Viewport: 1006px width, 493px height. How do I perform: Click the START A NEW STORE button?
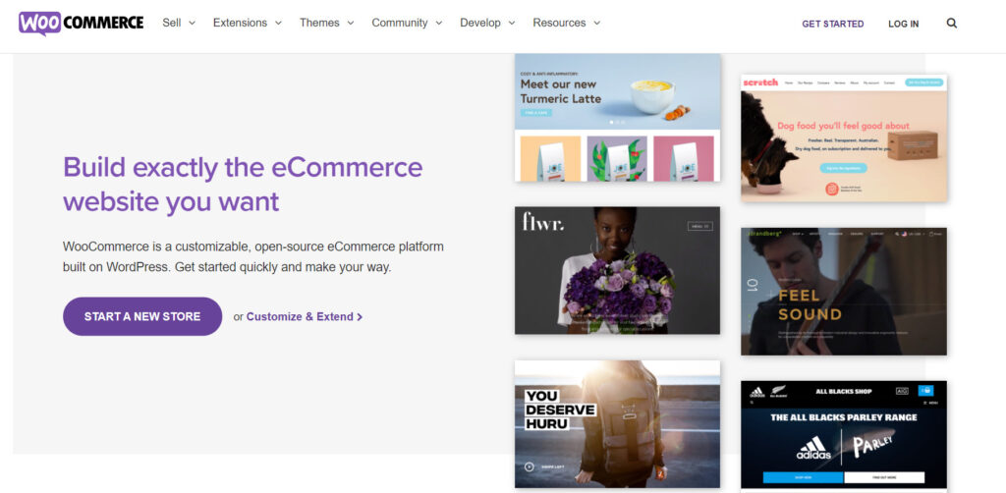(x=142, y=316)
